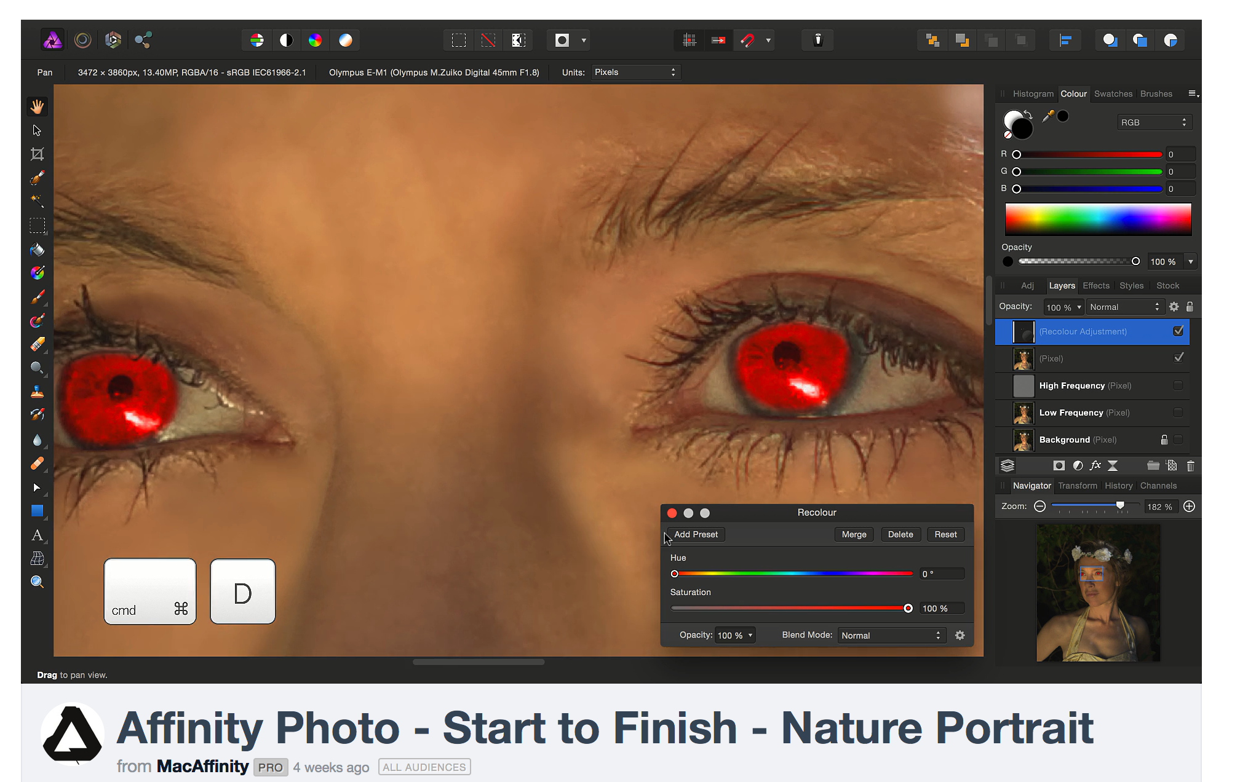Switch to the Histogram tab
The image size is (1240, 782).
click(1033, 93)
